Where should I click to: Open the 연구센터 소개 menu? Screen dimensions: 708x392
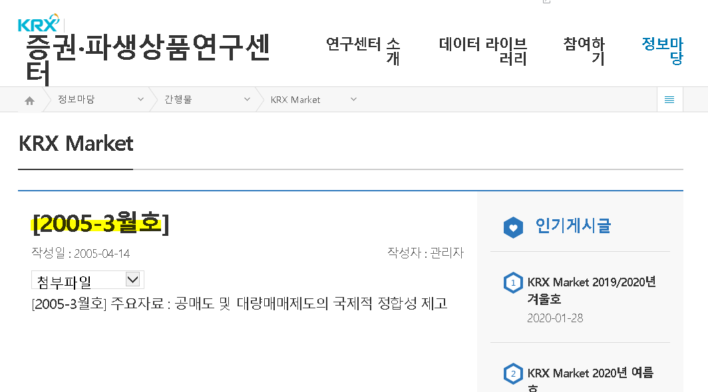coord(363,51)
